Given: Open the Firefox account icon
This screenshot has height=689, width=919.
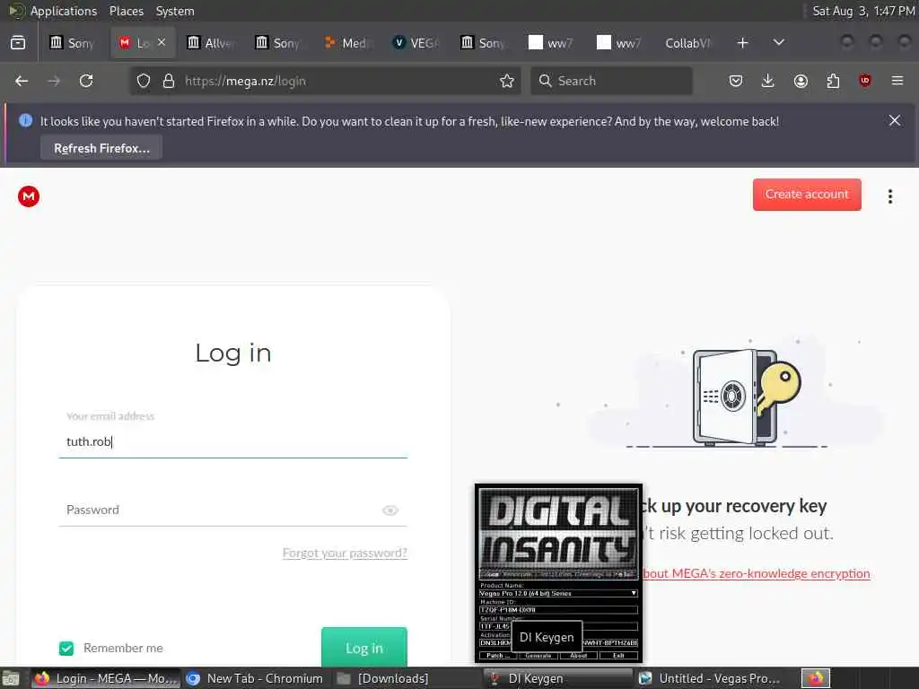Looking at the screenshot, I should (x=801, y=81).
